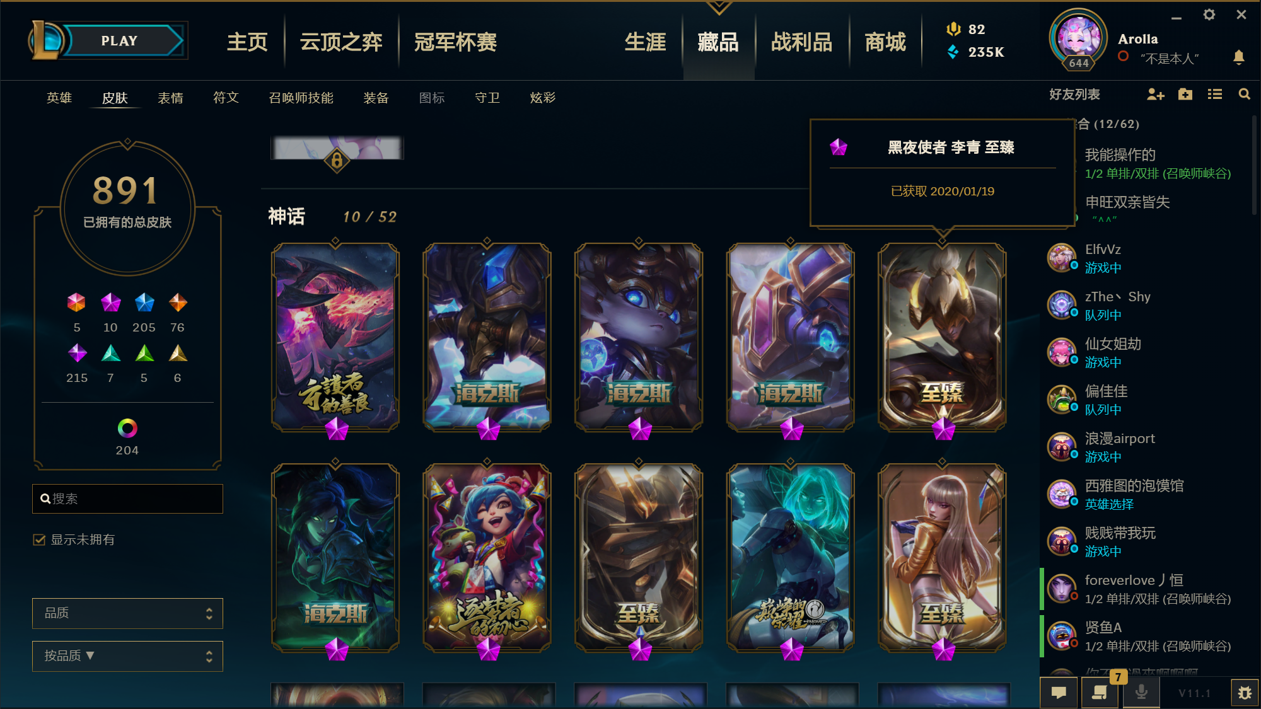This screenshot has height=709, width=1261.
Task: Open the add friend icon
Action: coord(1155,95)
